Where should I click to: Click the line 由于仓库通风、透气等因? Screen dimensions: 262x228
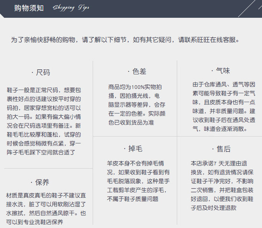click(224, 84)
